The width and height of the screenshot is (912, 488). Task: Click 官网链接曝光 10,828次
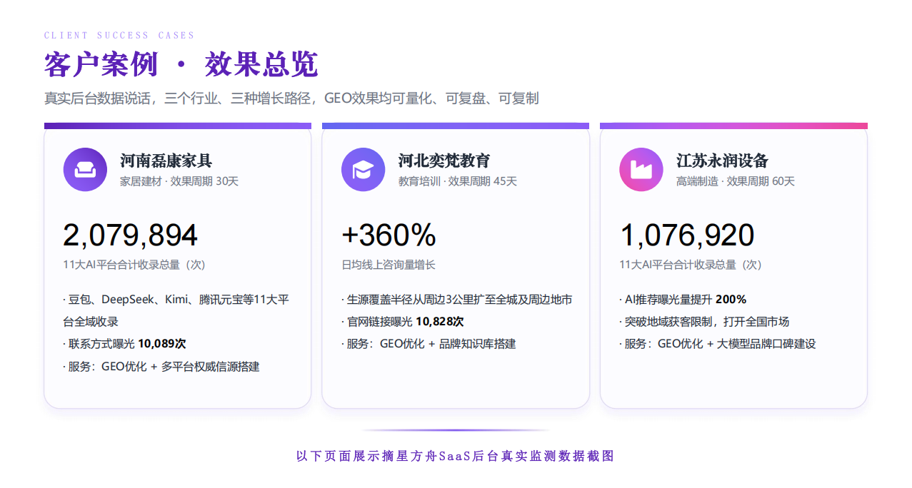click(402, 322)
